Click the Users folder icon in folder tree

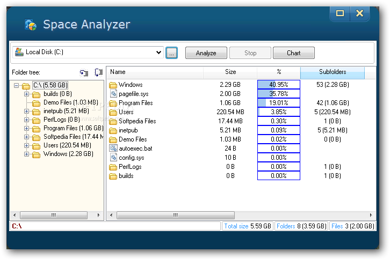tap(36, 146)
